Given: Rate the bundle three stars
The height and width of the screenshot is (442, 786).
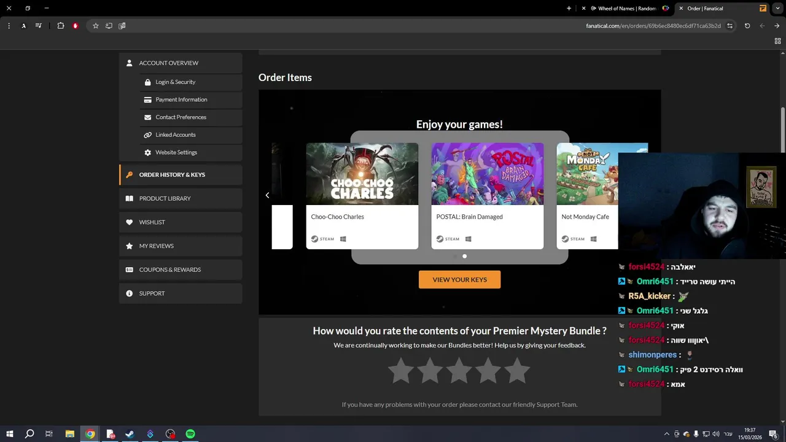Looking at the screenshot, I should click(x=459, y=371).
